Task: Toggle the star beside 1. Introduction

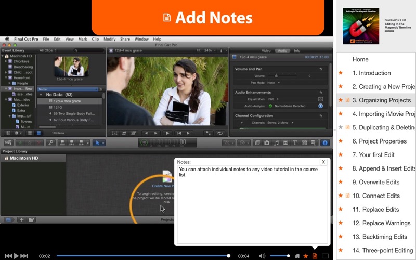Action: 341,73
